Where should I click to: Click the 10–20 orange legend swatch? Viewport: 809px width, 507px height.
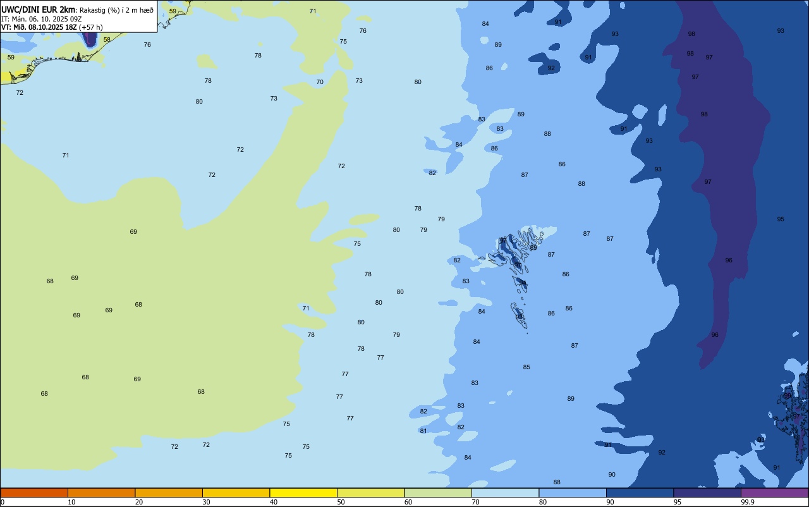tap(101, 492)
